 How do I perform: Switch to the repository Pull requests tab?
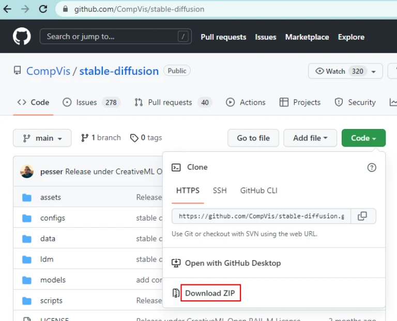[x=173, y=102]
